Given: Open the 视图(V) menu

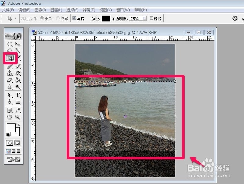Looking at the screenshot, I should 106,10.
